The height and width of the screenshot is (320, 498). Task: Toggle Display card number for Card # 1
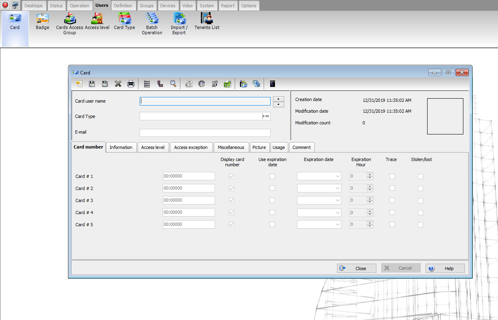tap(232, 176)
